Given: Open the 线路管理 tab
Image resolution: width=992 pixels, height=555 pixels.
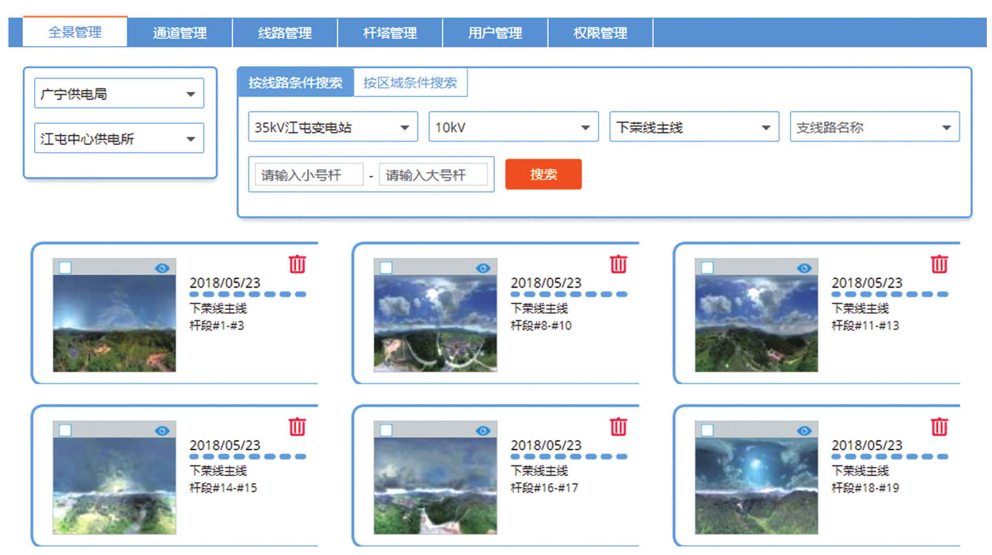Looking at the screenshot, I should click(x=285, y=33).
